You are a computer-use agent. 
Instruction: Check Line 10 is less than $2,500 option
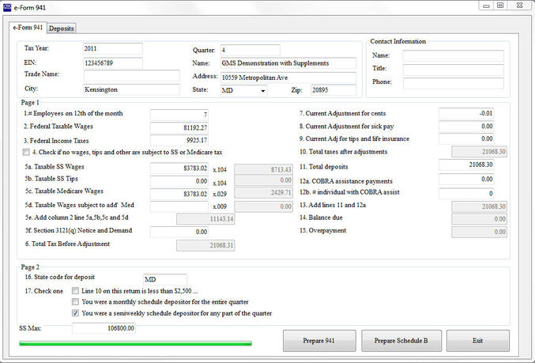(75, 291)
